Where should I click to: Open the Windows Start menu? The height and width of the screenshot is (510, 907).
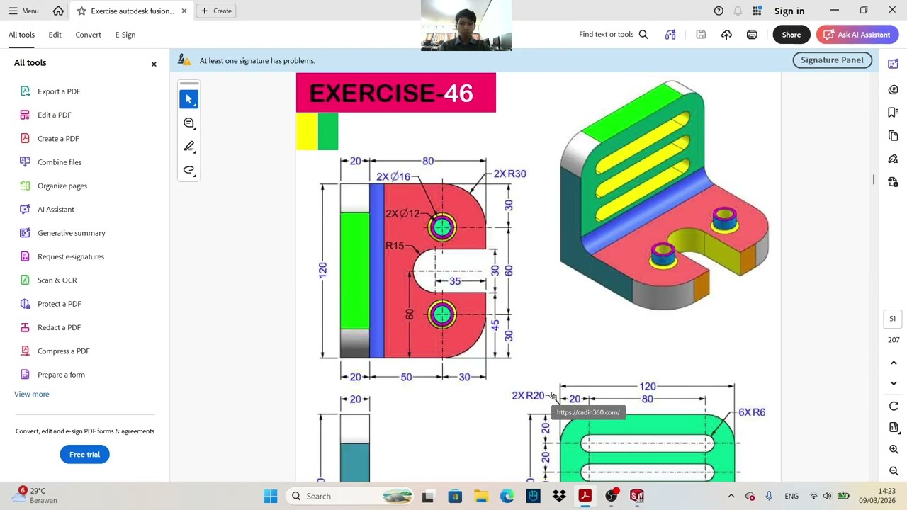271,496
